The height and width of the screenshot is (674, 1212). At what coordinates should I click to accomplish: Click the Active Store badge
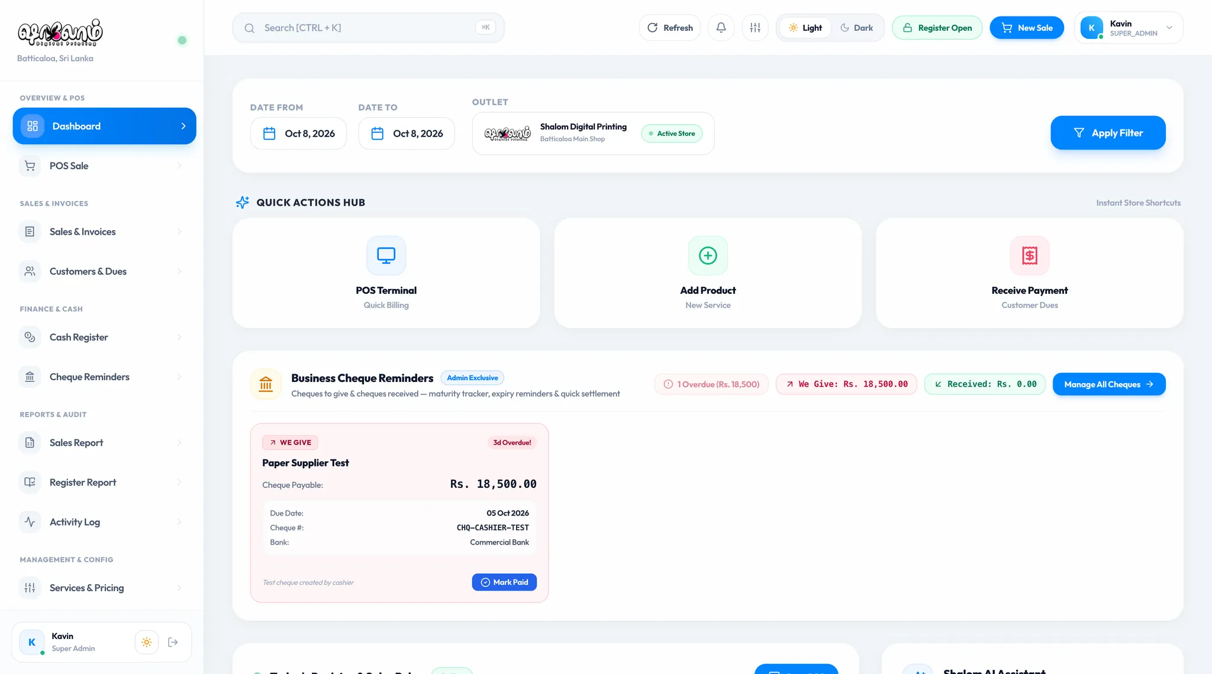pyautogui.click(x=672, y=134)
